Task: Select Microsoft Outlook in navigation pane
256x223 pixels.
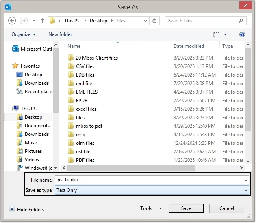Action: pyautogui.click(x=32, y=49)
